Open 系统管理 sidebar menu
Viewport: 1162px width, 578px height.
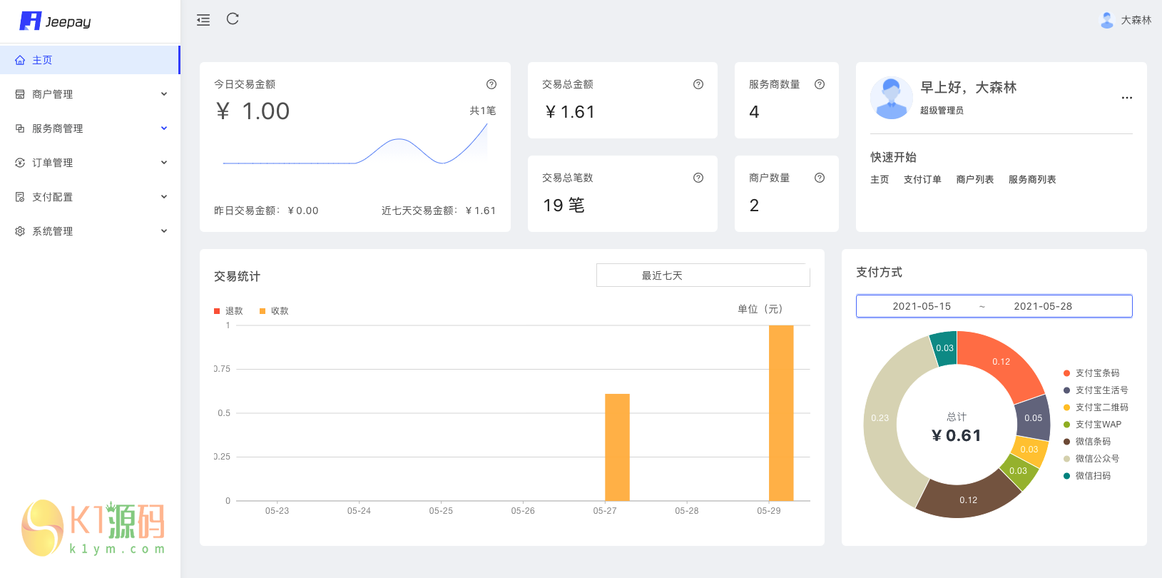(x=90, y=231)
